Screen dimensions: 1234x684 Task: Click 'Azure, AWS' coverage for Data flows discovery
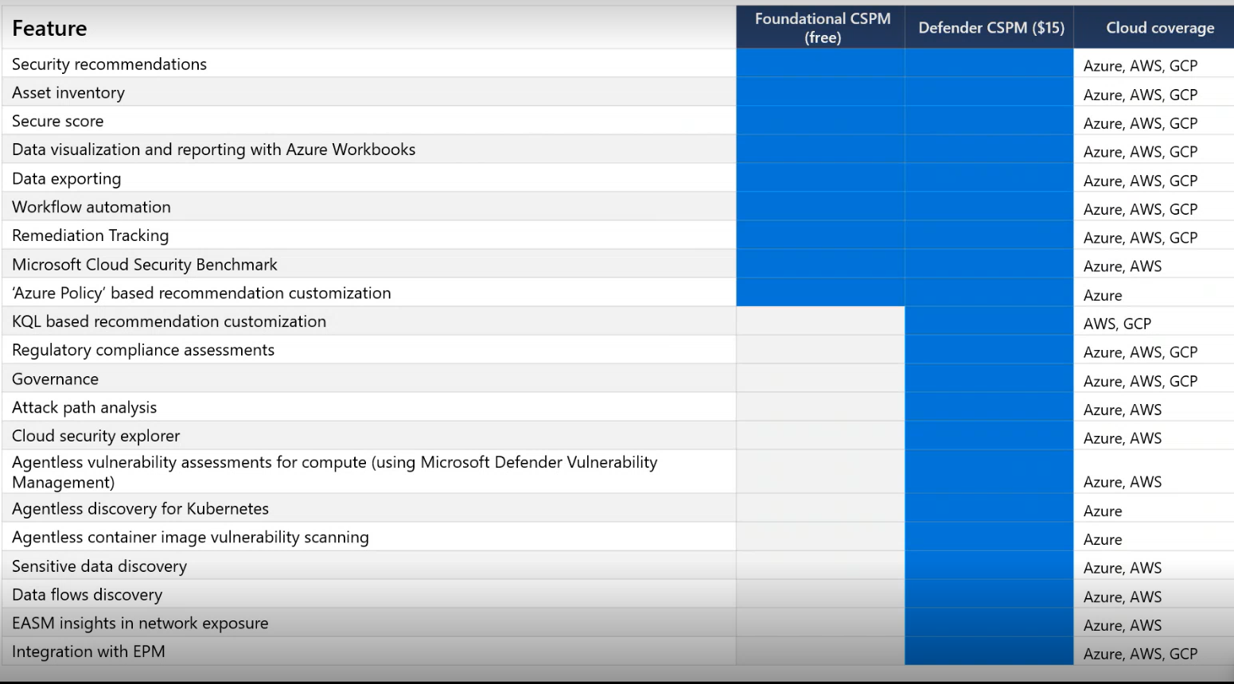point(1122,597)
